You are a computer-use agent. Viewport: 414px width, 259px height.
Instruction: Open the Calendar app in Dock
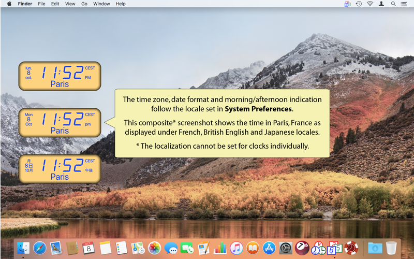coord(88,248)
